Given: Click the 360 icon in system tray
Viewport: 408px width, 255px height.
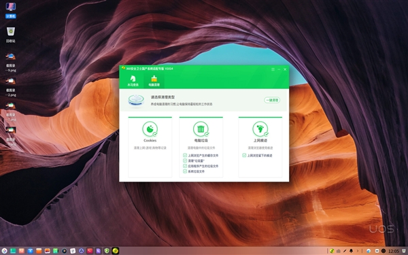Looking at the screenshot, I should 332,251.
